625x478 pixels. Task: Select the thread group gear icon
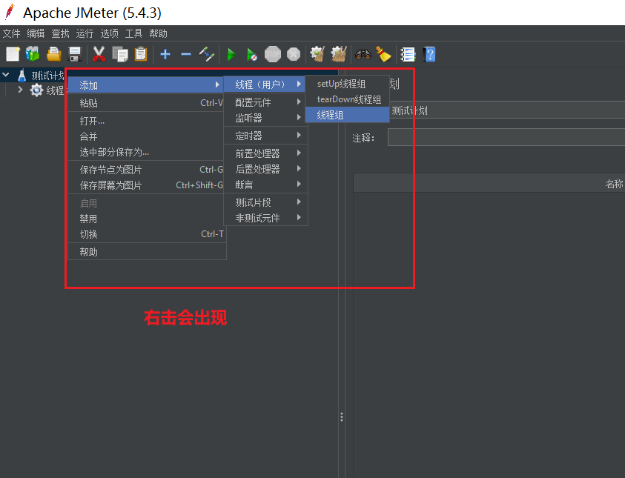tap(36, 90)
